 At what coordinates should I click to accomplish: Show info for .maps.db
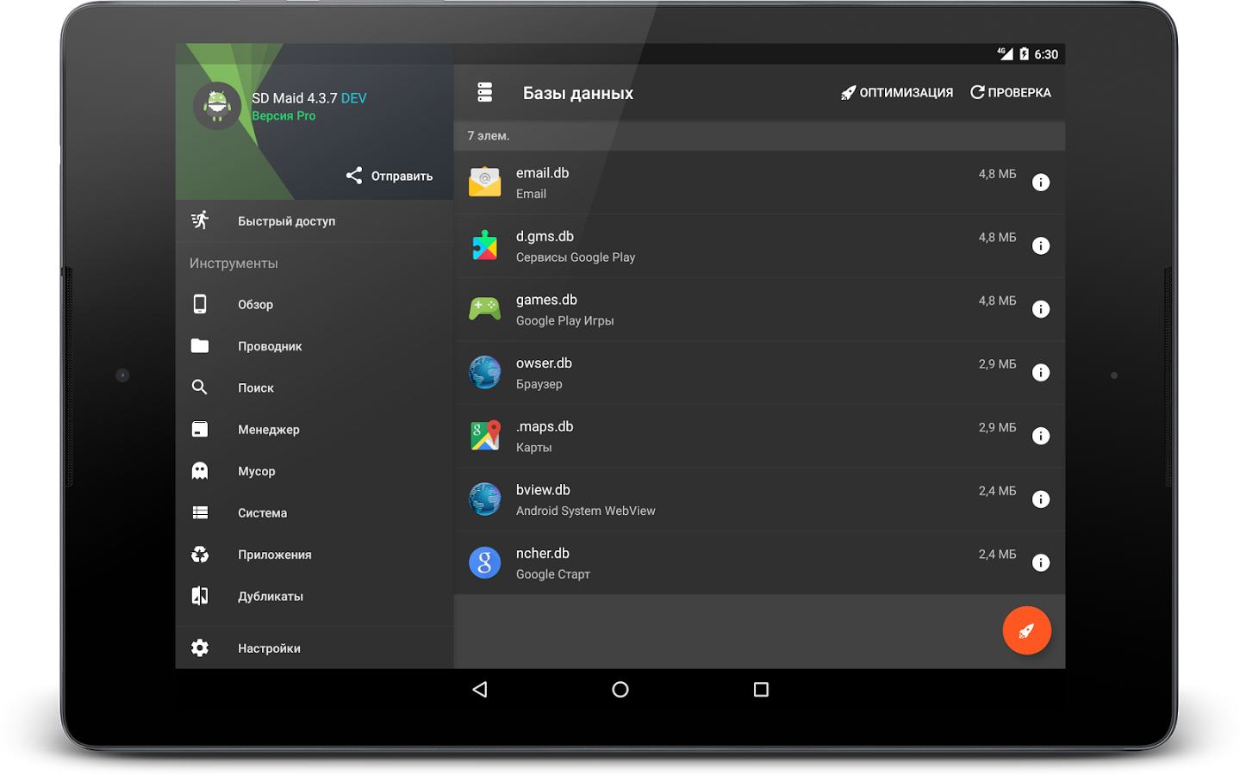click(x=1041, y=437)
